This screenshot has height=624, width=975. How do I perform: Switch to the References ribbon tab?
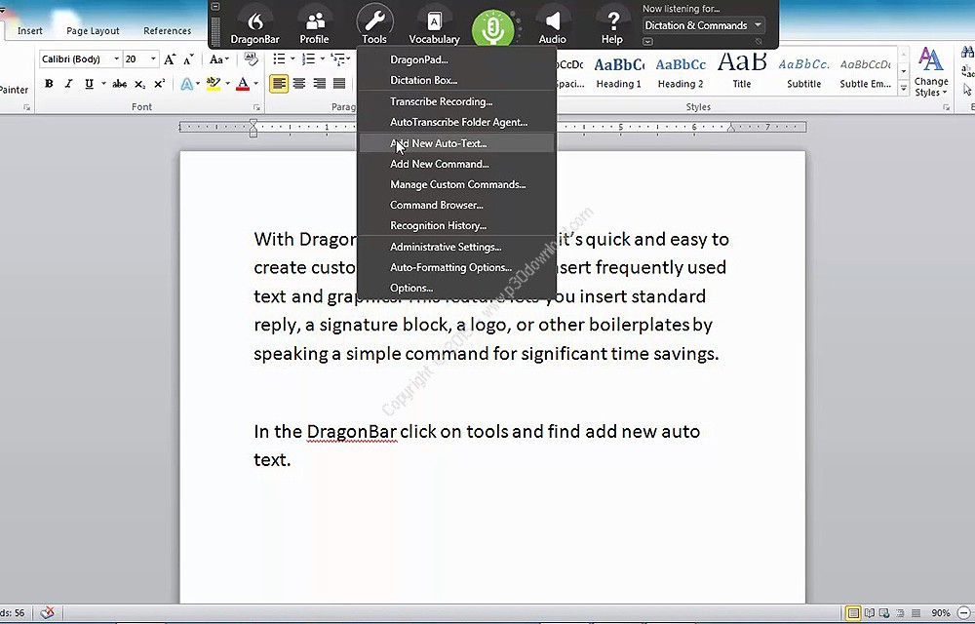click(168, 30)
